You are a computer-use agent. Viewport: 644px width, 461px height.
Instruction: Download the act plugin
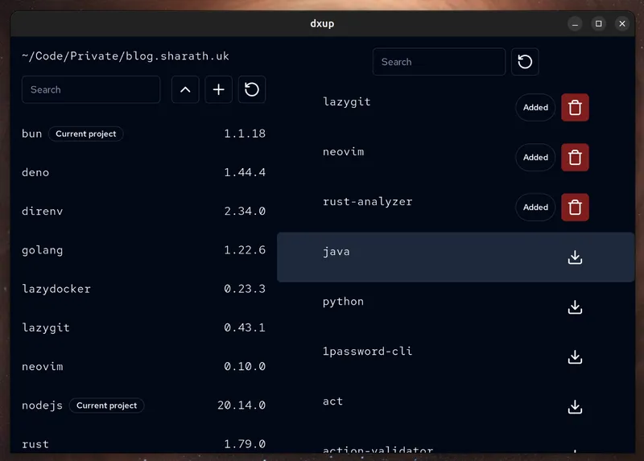point(575,407)
